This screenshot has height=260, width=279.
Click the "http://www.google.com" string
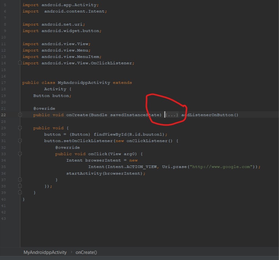coord(221,167)
